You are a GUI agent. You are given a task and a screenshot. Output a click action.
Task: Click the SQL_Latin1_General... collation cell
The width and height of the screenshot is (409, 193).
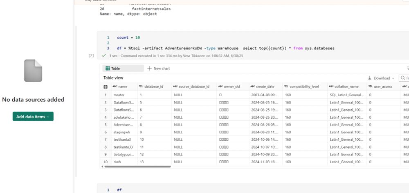coord(347,95)
